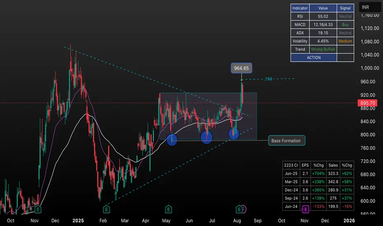Click the Sales column header
The image size is (383, 226).
(x=333, y=166)
